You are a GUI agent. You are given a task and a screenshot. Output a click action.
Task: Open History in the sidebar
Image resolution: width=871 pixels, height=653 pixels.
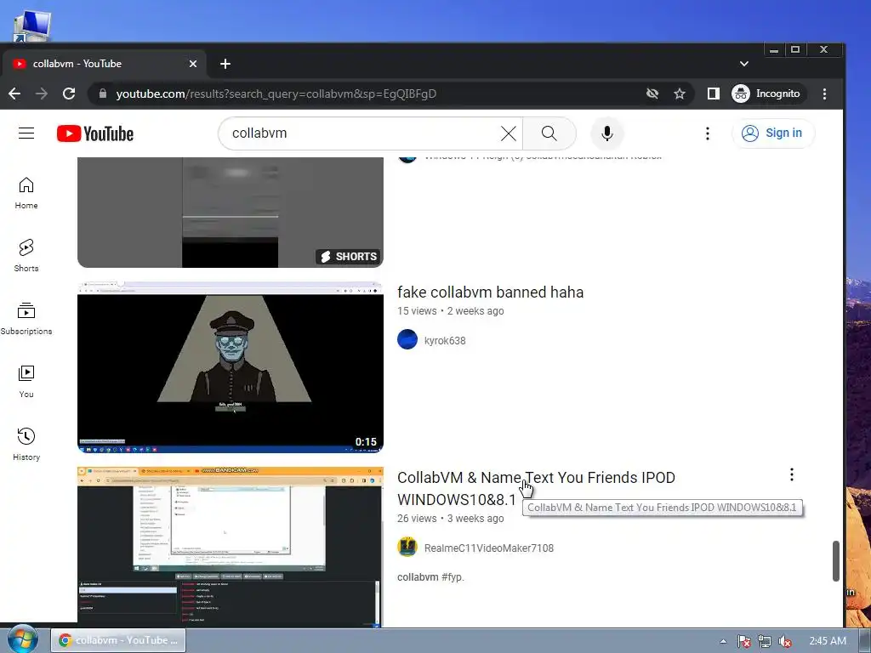tap(26, 445)
